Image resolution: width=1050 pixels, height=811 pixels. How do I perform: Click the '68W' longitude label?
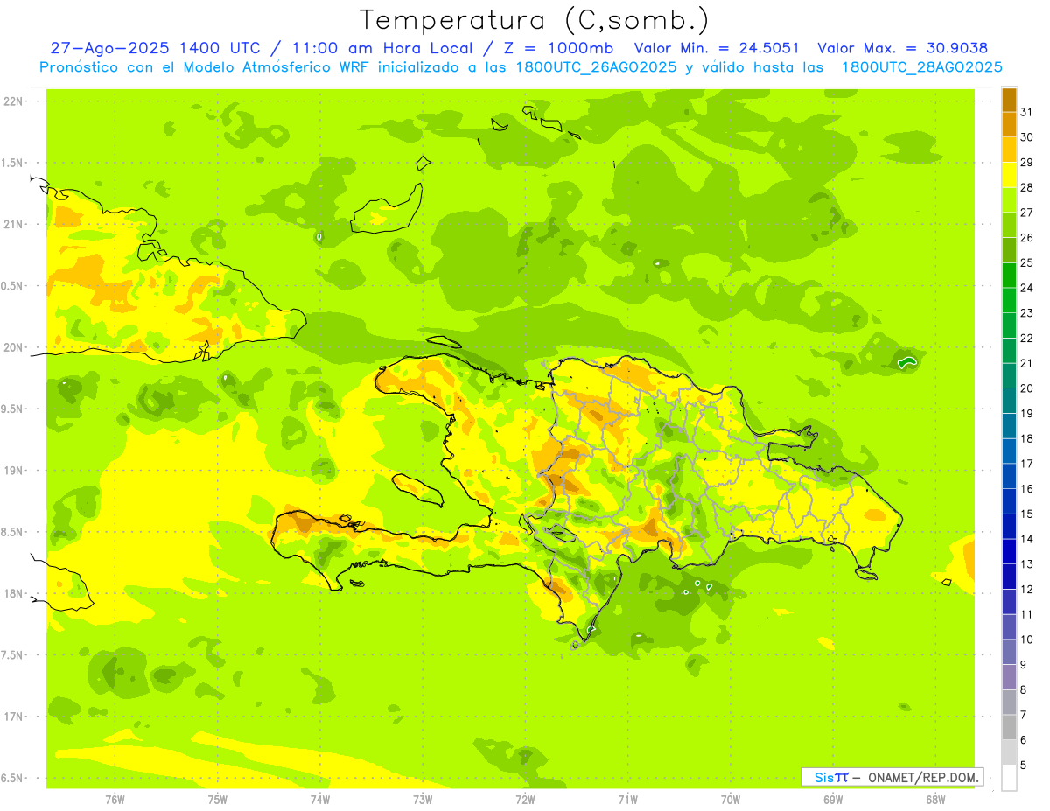935,799
